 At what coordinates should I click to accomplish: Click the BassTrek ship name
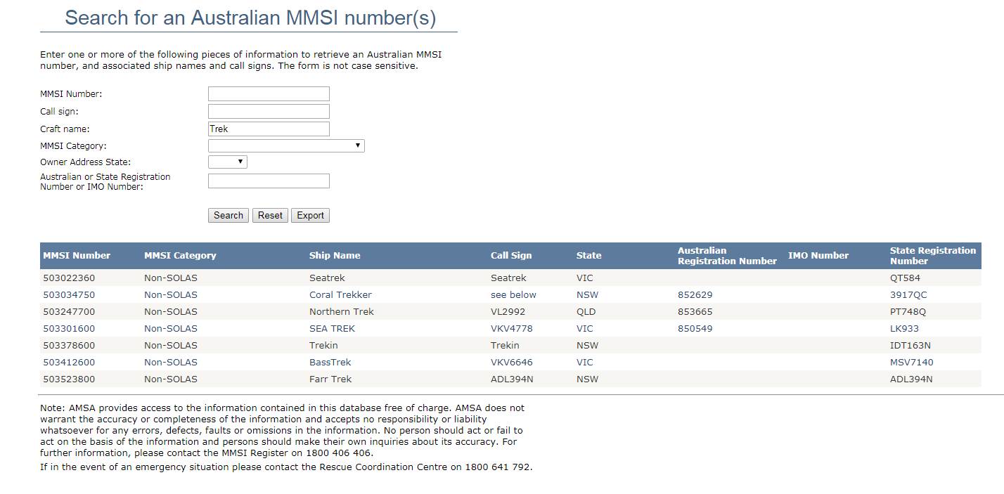point(330,363)
